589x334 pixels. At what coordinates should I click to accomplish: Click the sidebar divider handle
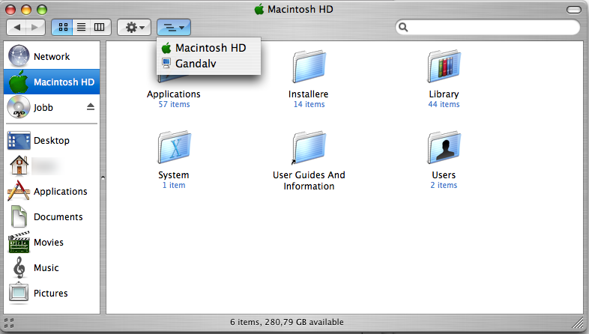coord(103,178)
